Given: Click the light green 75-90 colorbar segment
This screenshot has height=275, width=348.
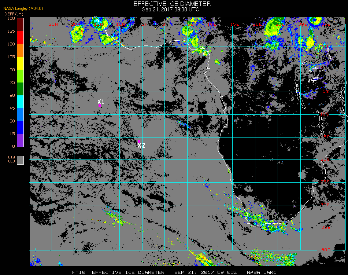Looking at the screenshot, I should [x=21, y=76].
